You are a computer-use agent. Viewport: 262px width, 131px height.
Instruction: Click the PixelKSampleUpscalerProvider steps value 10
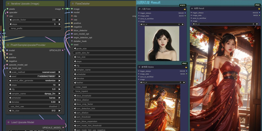pos(35,85)
